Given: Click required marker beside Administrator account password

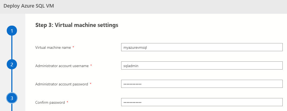Looking at the screenshot, I should (90, 84).
